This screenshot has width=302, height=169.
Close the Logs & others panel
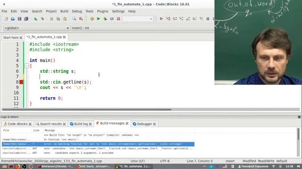click(299, 117)
